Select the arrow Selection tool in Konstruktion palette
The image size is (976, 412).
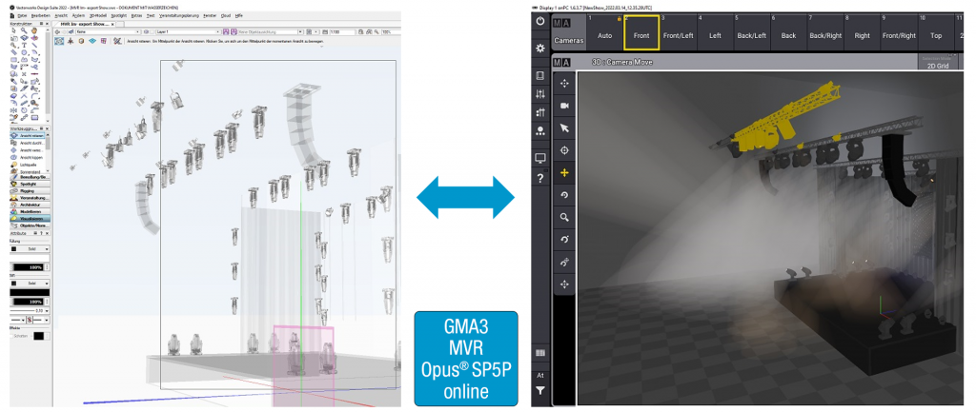(13, 30)
